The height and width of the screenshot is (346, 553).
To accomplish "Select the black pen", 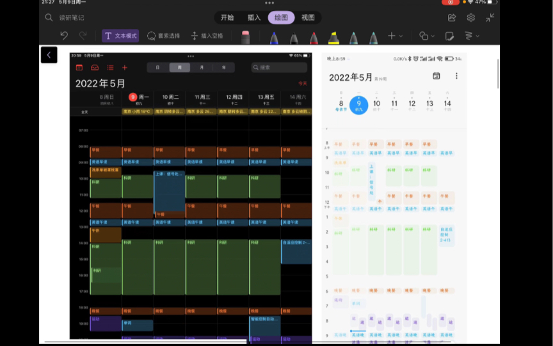I will tap(294, 37).
